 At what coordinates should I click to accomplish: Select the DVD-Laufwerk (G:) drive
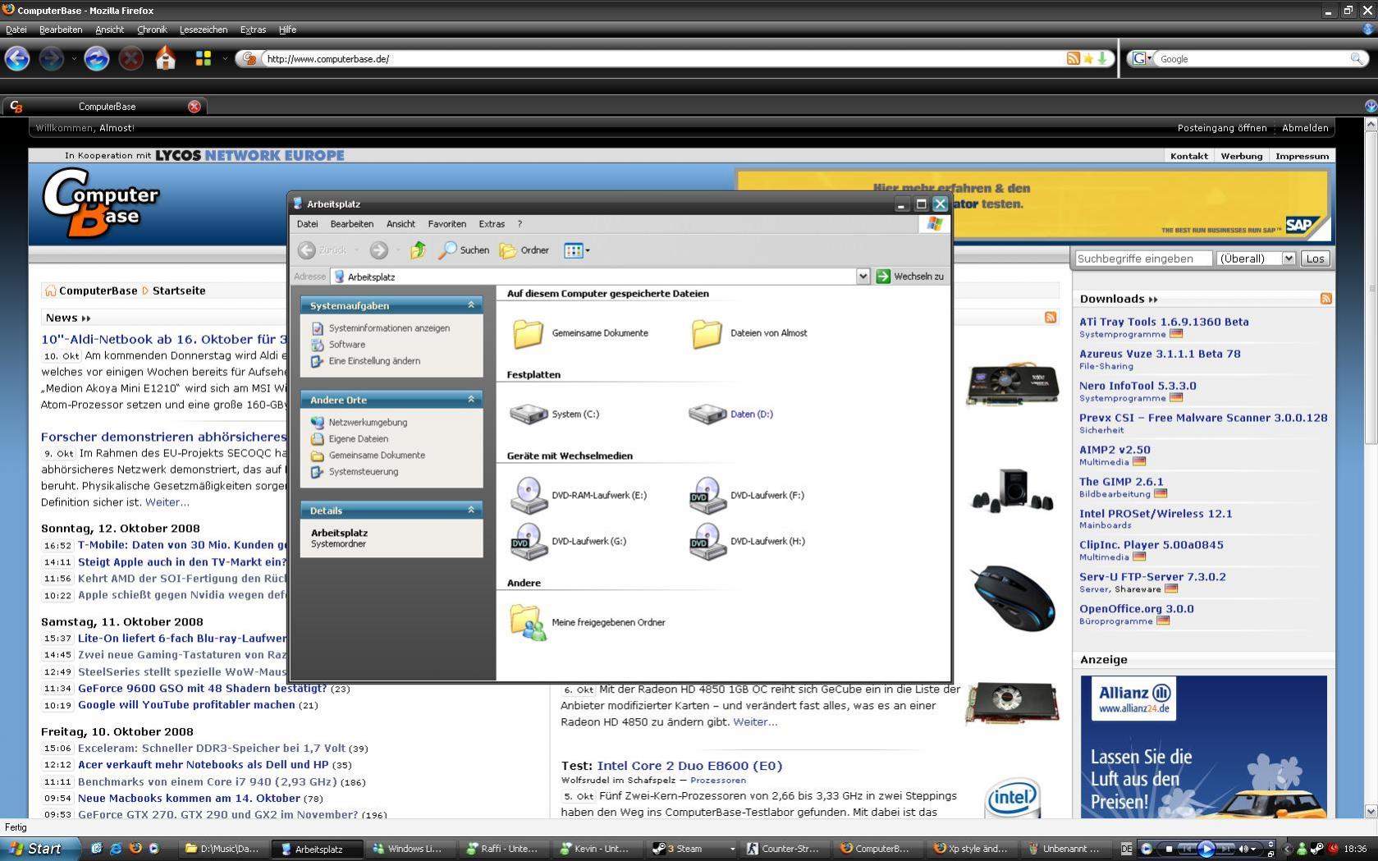point(568,541)
